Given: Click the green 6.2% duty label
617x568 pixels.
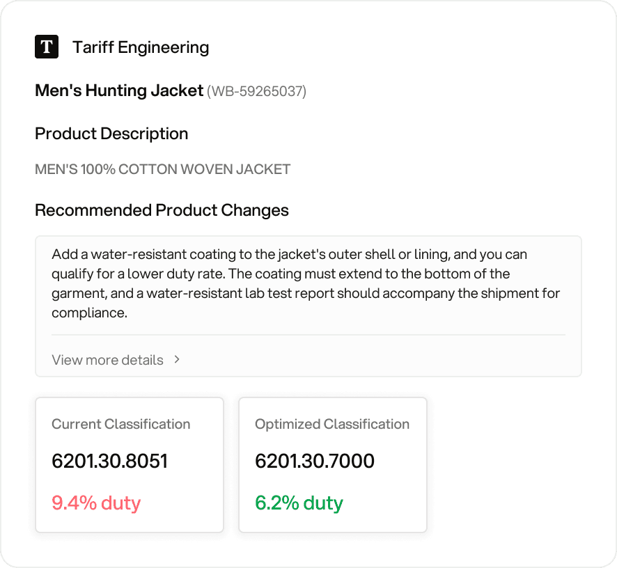Looking at the screenshot, I should pos(299,503).
